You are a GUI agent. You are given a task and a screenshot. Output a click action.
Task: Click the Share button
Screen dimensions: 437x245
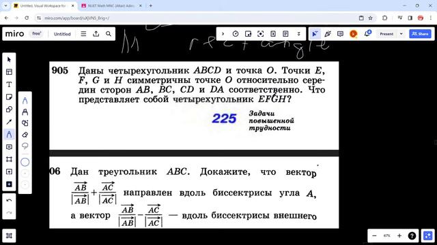tap(421, 34)
